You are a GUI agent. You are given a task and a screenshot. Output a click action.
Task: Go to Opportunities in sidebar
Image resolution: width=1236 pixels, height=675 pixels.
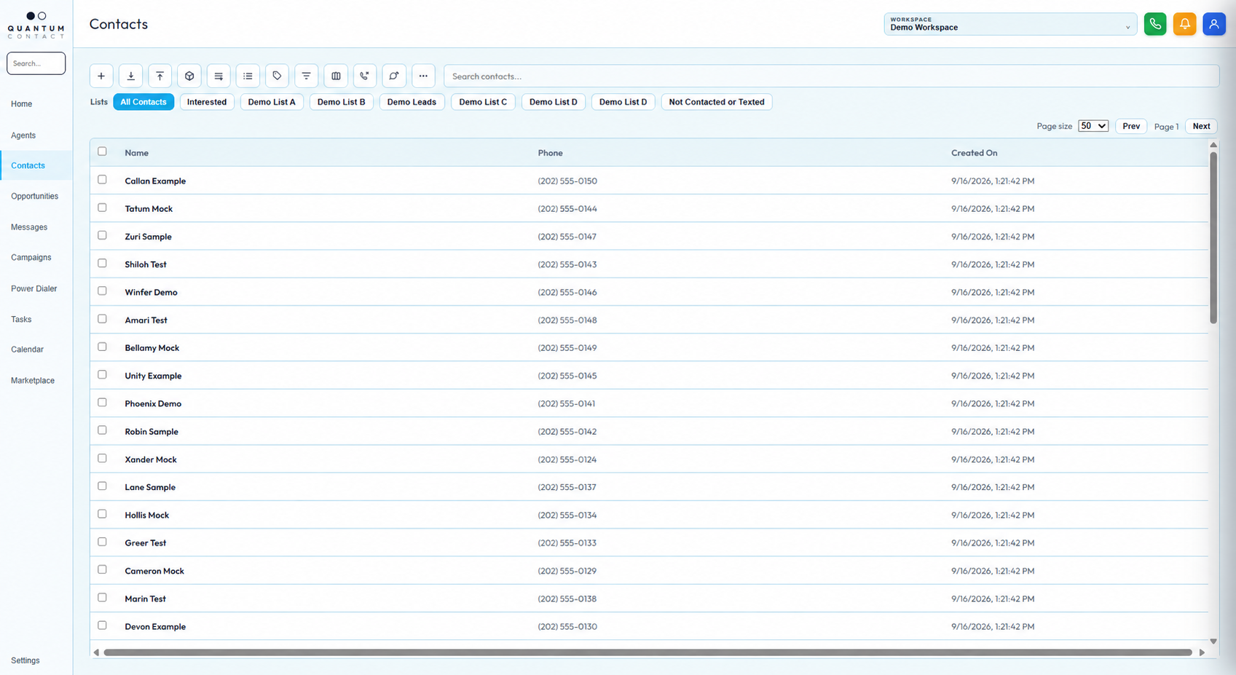(x=34, y=197)
